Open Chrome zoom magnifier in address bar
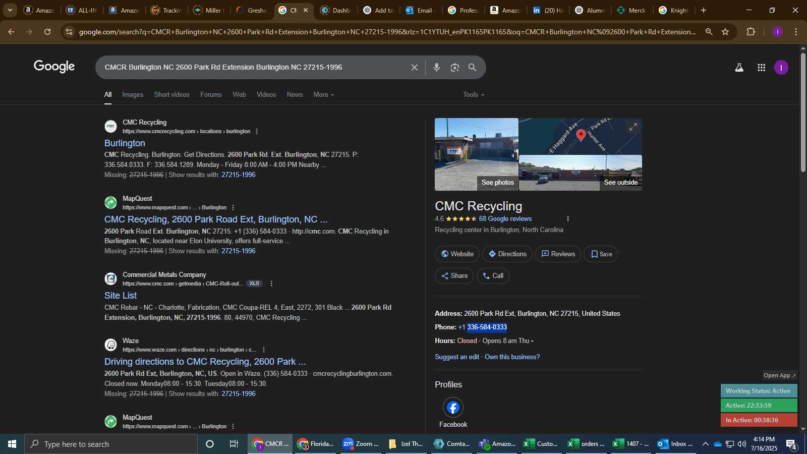 tap(709, 32)
